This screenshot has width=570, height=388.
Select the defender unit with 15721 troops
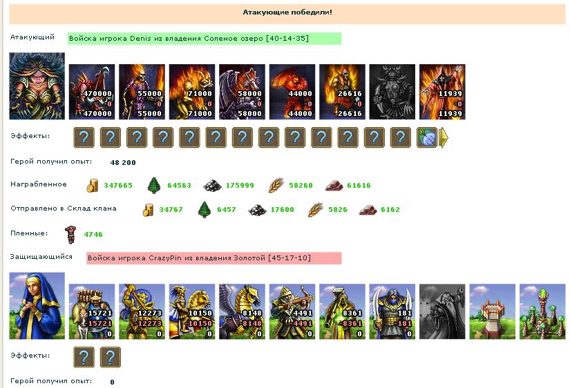[92, 311]
